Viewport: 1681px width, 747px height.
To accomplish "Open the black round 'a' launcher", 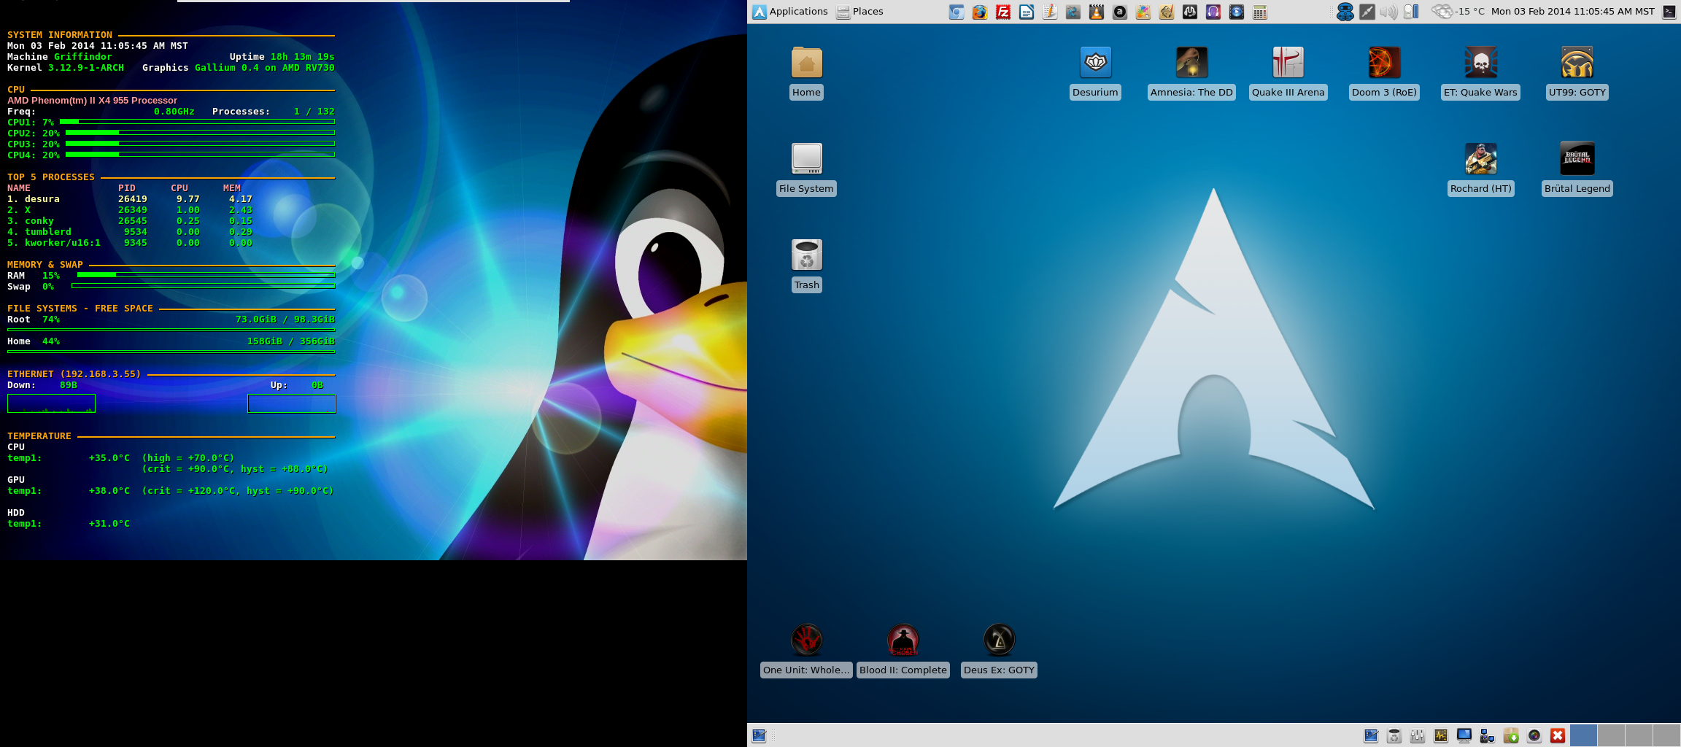I will pyautogui.click(x=1120, y=12).
